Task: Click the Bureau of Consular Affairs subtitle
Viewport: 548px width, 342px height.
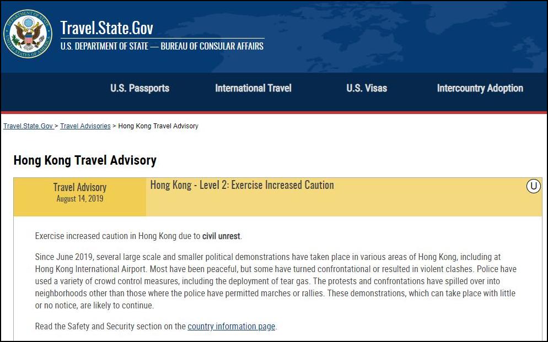Action: tap(162, 46)
